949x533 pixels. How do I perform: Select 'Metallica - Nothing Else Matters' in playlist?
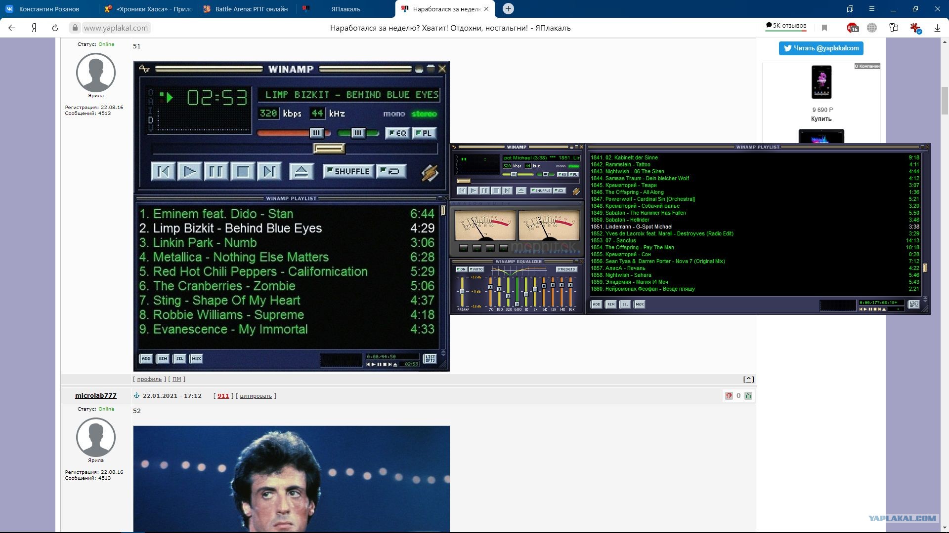click(x=287, y=257)
